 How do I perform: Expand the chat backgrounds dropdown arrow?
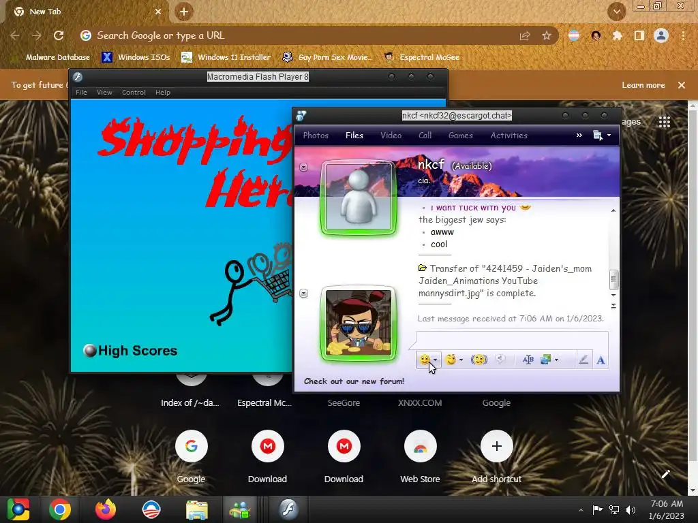pyautogui.click(x=556, y=360)
